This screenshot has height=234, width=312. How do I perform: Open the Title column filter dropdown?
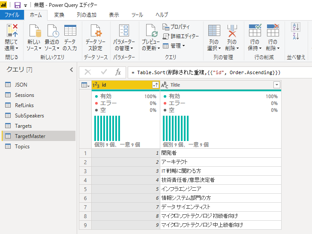point(277,85)
